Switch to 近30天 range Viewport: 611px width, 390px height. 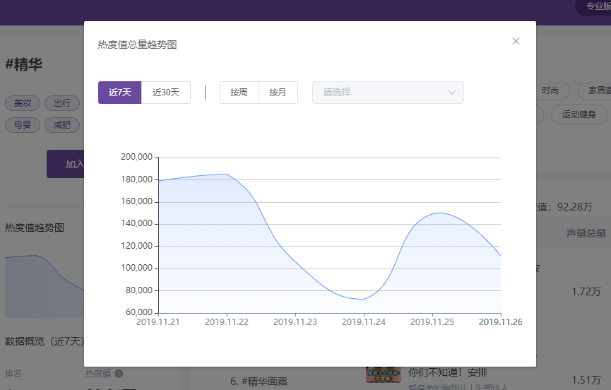[x=165, y=93]
